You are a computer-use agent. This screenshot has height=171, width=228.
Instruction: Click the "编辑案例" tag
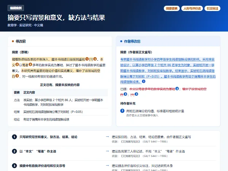coord(16,8)
